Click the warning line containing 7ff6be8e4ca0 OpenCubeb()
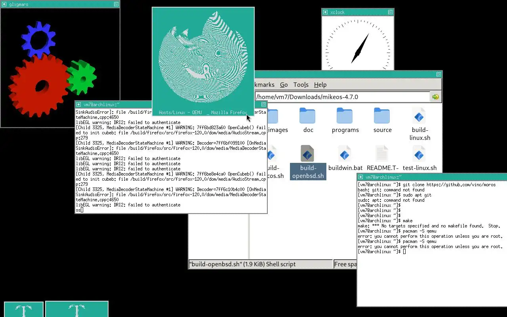 coord(171,174)
